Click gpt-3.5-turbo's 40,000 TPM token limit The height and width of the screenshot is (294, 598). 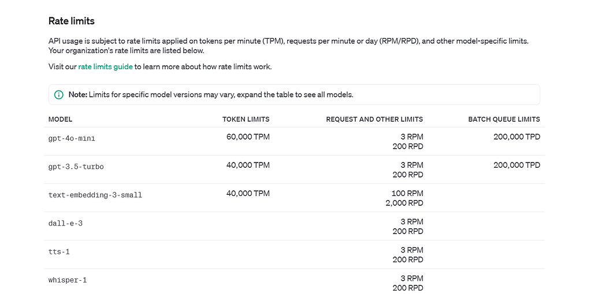point(248,165)
